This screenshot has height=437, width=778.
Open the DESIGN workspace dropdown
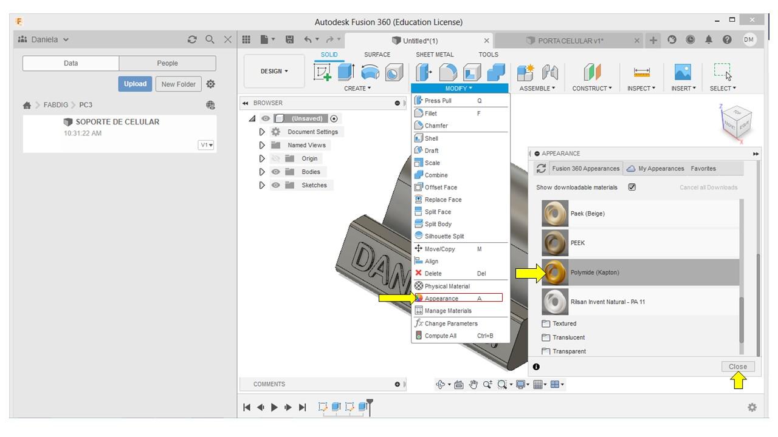pos(275,71)
